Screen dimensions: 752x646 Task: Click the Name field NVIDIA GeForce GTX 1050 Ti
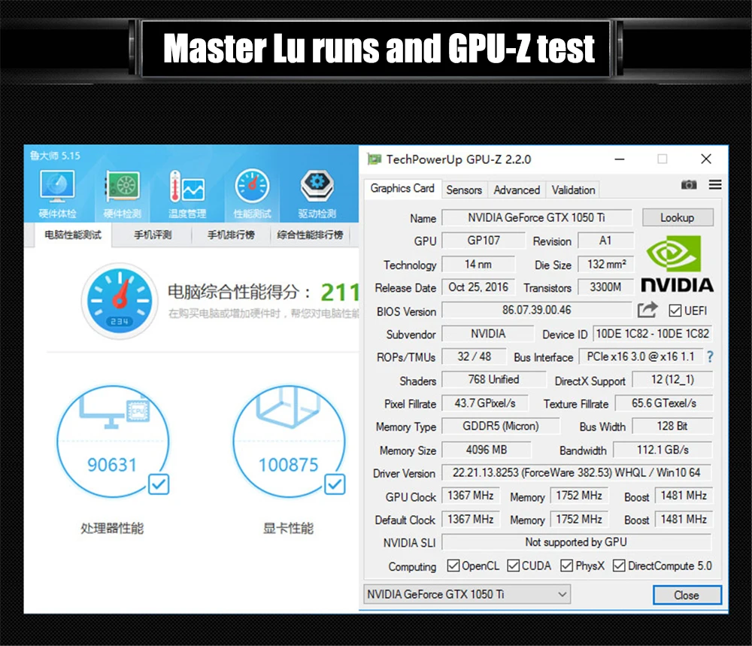(x=536, y=218)
